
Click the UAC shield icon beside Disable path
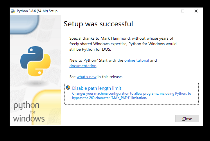click(68, 88)
